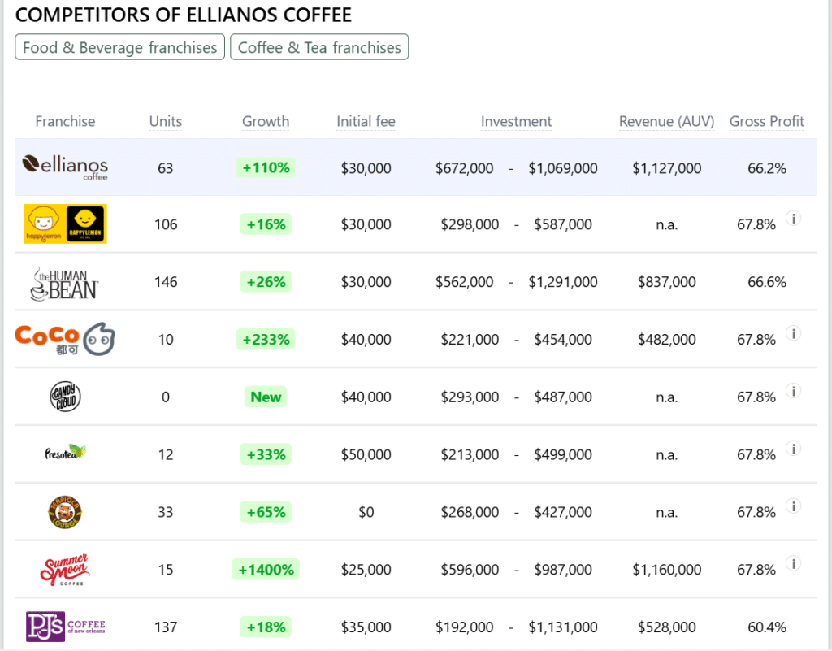Click the 66.6% gross profit value
The height and width of the screenshot is (651, 832).
(x=767, y=282)
